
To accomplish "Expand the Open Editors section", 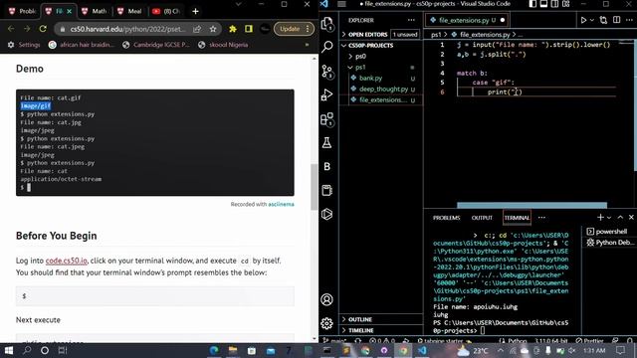I will (x=380, y=35).
